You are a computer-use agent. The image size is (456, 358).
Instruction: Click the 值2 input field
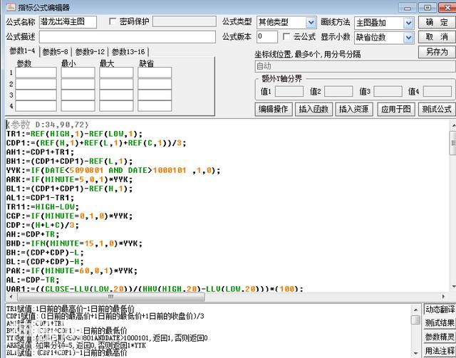pyautogui.click(x=338, y=91)
